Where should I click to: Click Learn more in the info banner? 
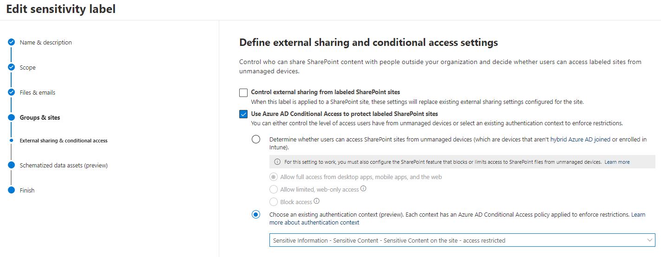[x=617, y=162]
